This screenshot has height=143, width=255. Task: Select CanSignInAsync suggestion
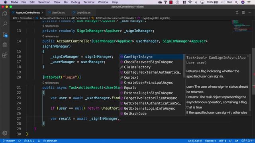[x=151, y=57]
